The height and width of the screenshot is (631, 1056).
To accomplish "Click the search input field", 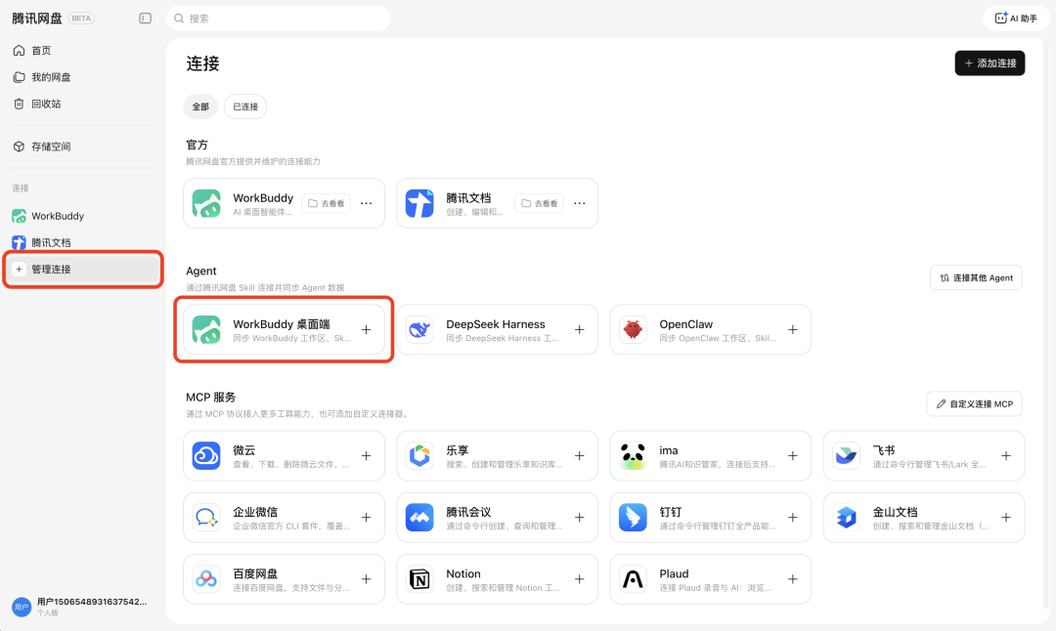I will tap(278, 19).
